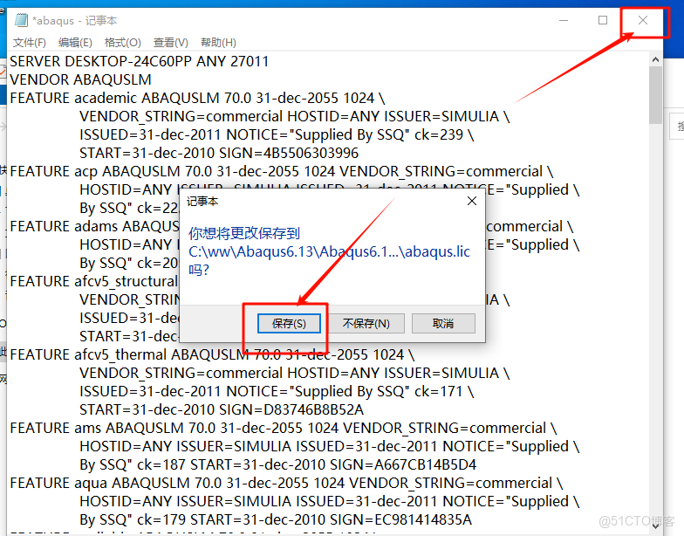Click line 'SERVER DESKTOP-24C60PP ANY 27011'
The image size is (684, 536).
point(140,61)
